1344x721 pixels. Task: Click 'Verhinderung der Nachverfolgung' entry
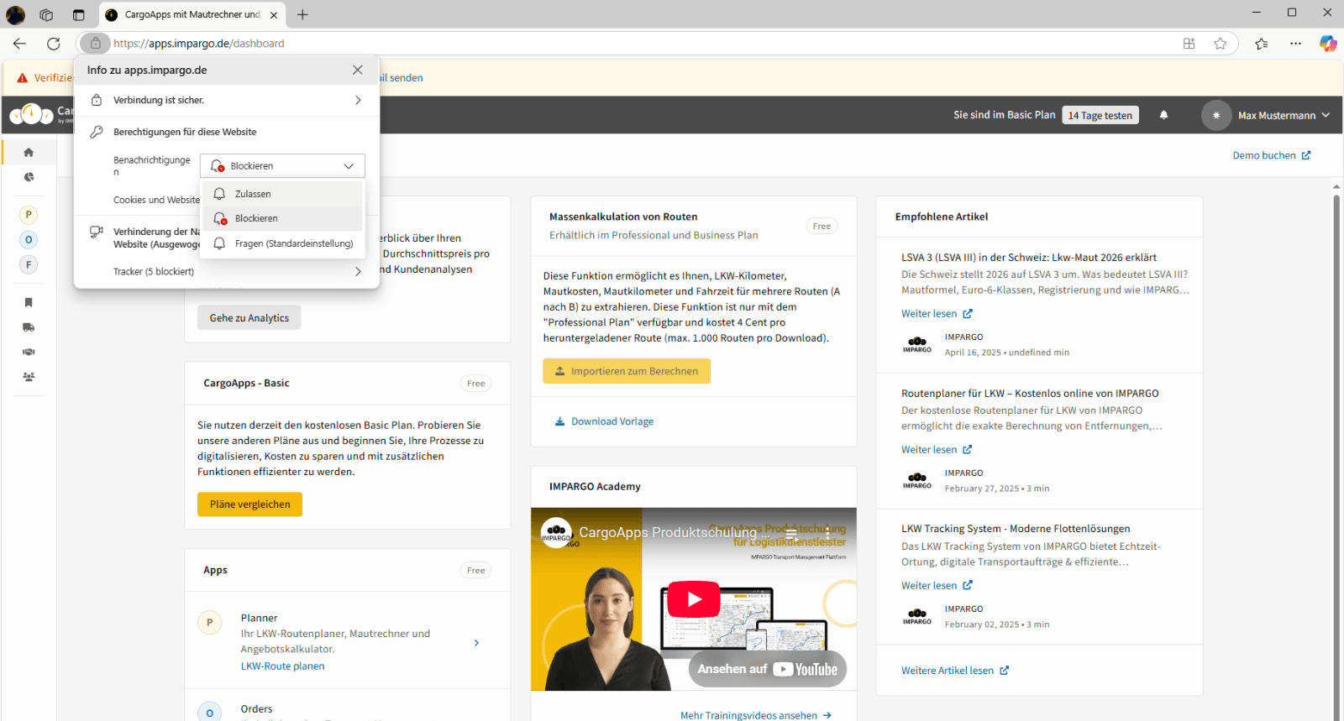click(156, 238)
